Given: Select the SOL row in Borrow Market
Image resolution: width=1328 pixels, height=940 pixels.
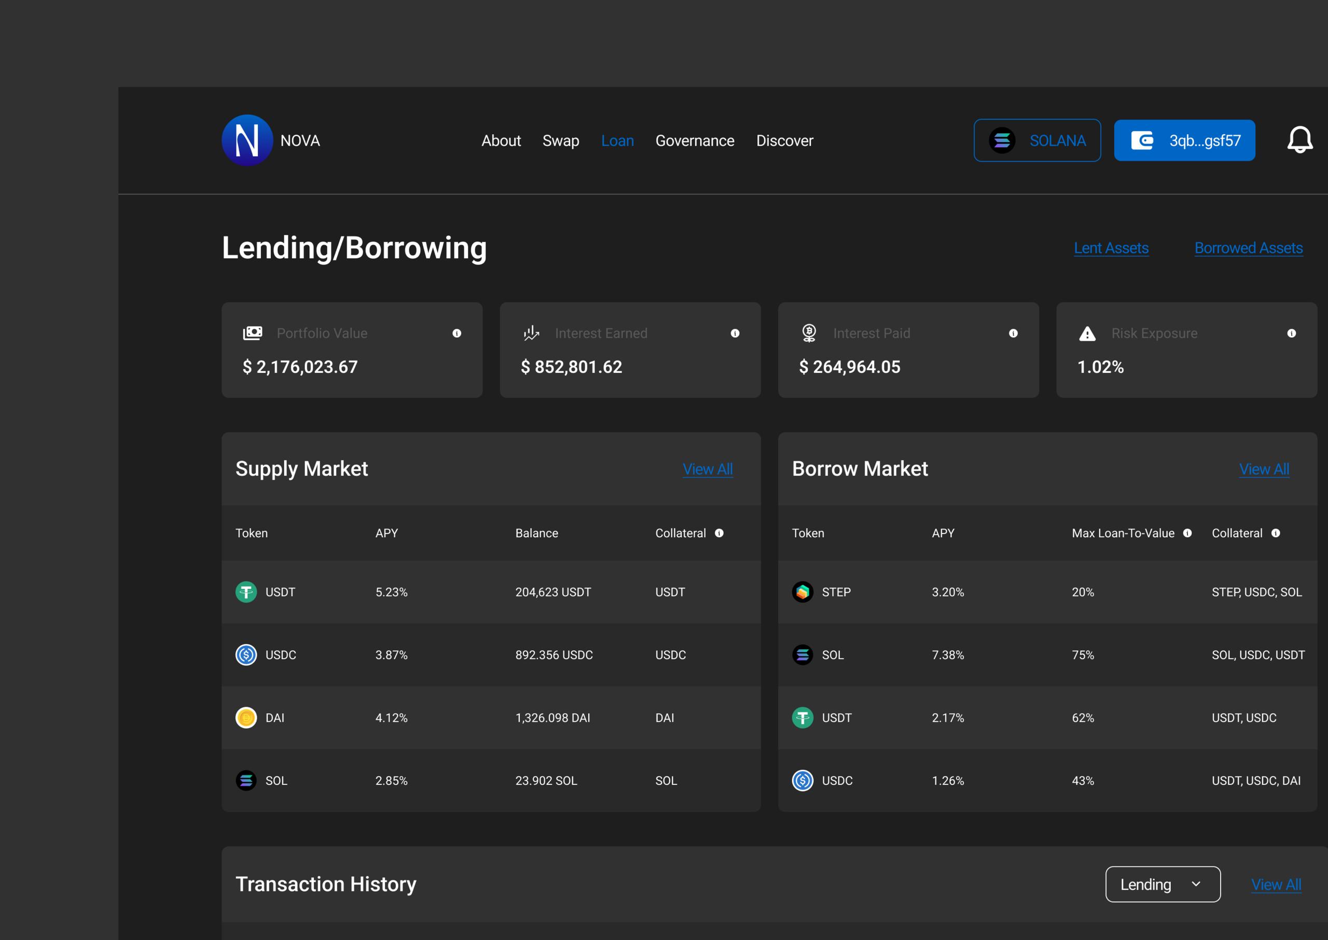Looking at the screenshot, I should click(1047, 655).
